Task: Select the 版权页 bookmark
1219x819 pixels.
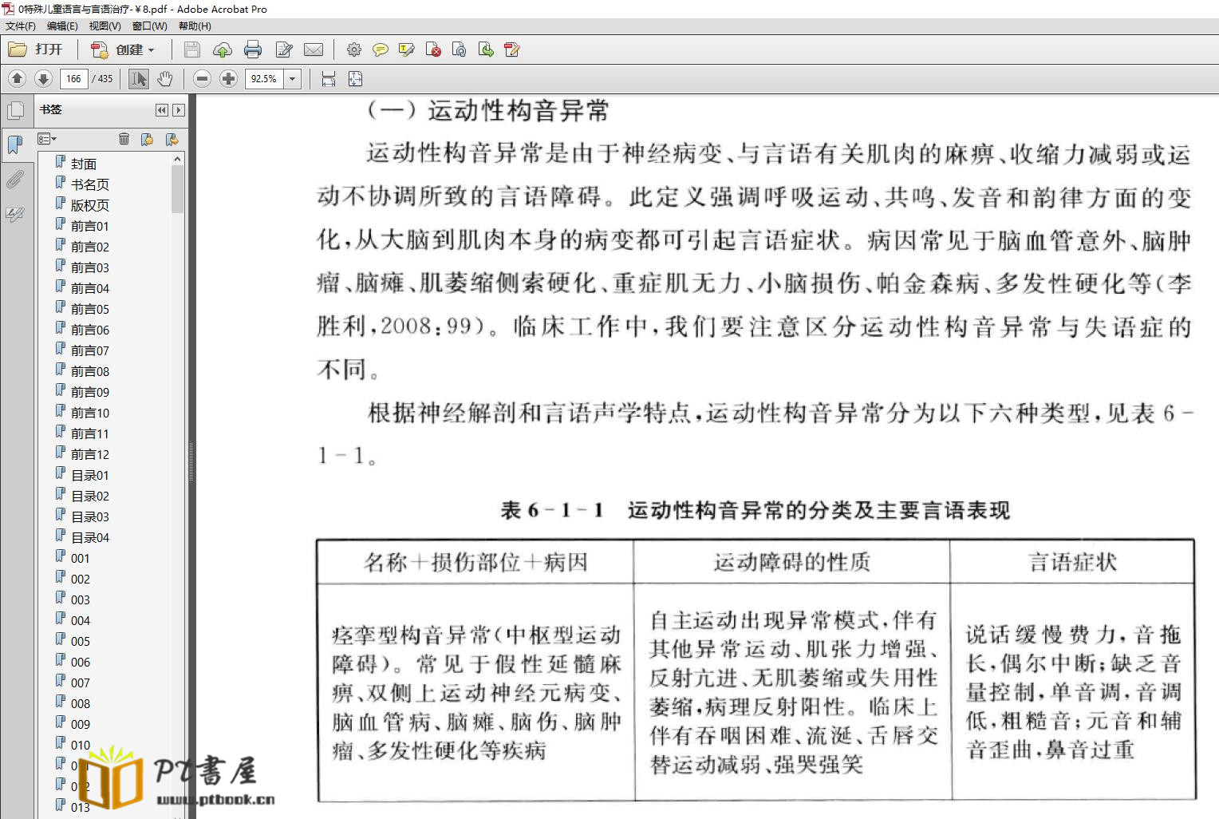Action: pos(90,205)
